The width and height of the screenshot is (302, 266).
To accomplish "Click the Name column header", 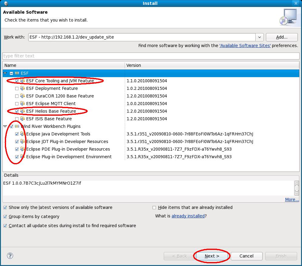I will (x=64, y=65).
